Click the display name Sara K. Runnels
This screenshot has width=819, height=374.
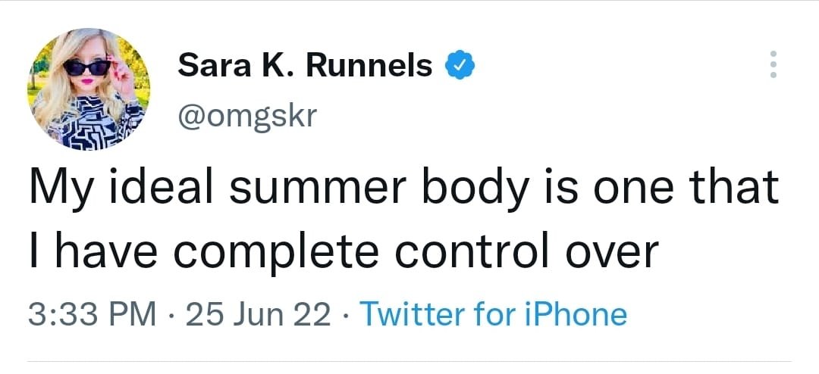[305, 67]
